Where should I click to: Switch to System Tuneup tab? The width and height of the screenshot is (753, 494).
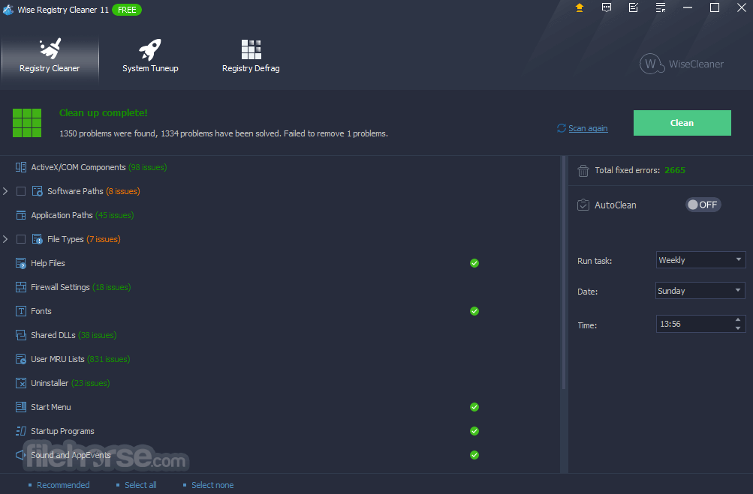click(150, 55)
